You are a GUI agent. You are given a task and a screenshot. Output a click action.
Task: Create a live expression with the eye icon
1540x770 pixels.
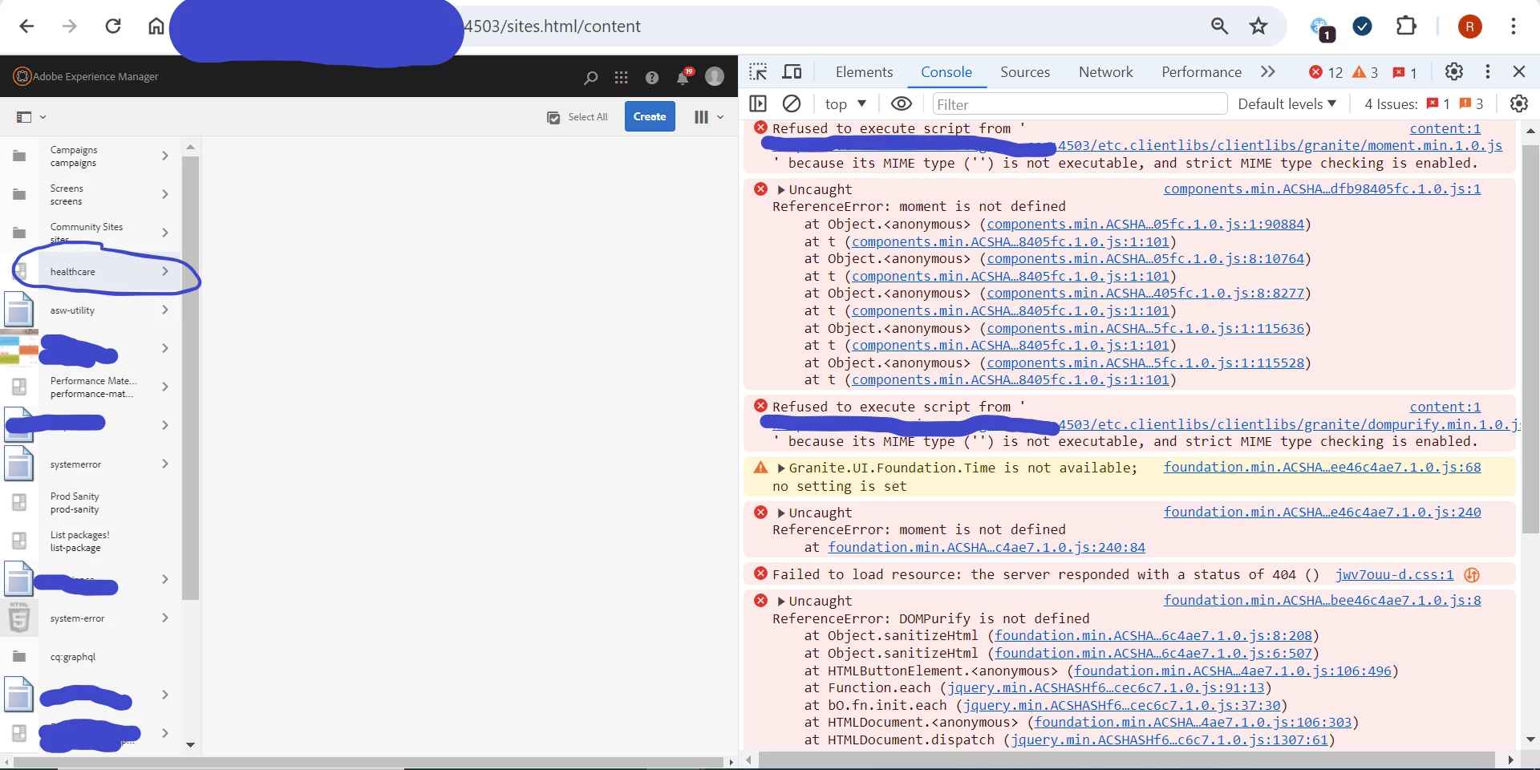[x=902, y=103]
